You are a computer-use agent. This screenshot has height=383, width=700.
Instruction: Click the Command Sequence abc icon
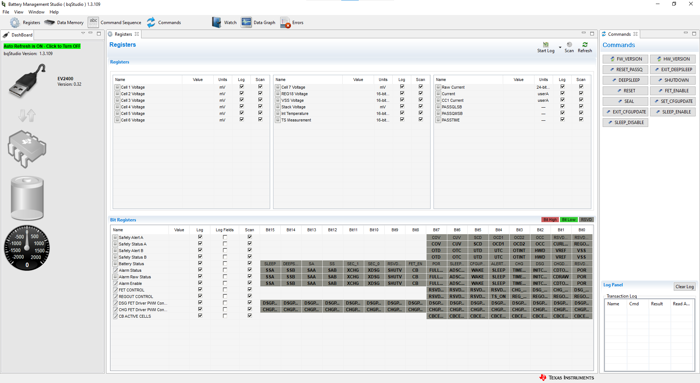(93, 22)
